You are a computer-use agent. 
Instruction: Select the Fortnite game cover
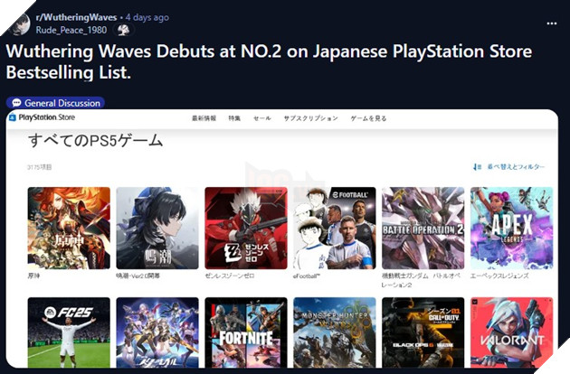click(x=246, y=334)
